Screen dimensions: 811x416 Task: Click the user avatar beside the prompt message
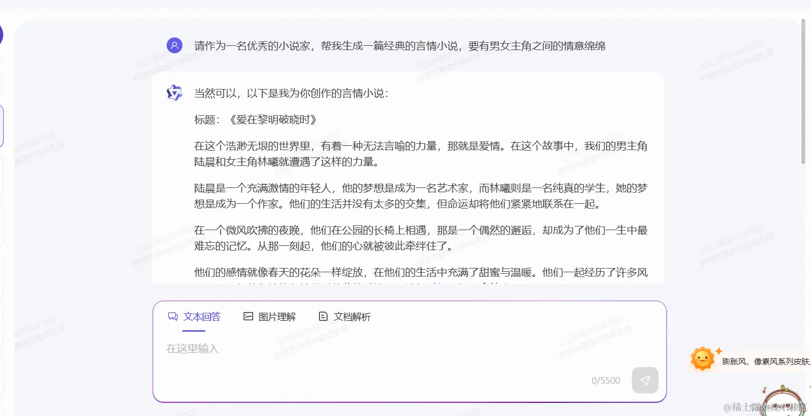(175, 45)
